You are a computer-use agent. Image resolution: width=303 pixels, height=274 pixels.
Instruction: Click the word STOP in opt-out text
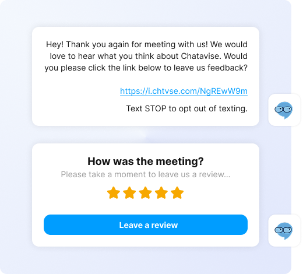click(x=156, y=108)
